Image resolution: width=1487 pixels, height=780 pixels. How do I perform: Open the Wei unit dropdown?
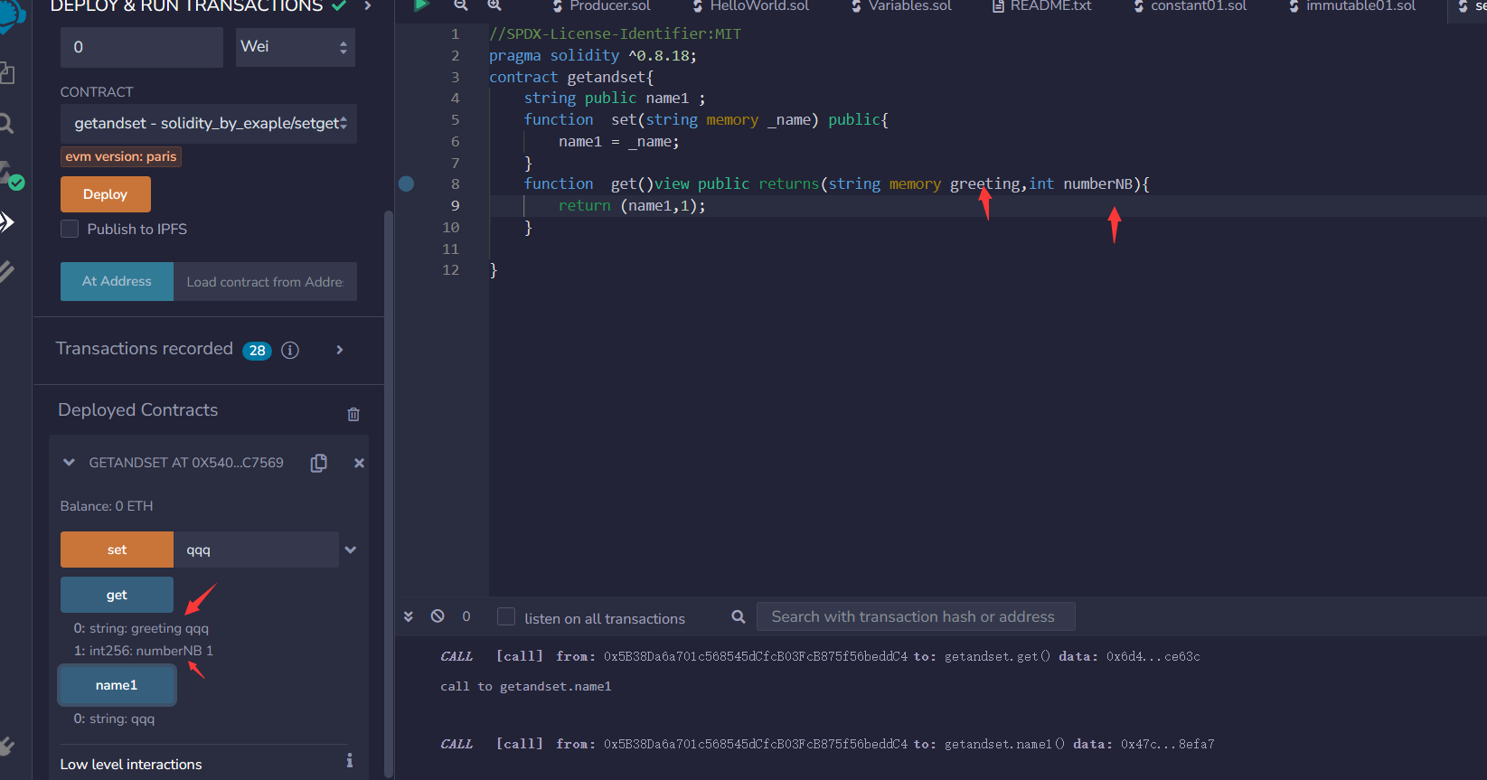(295, 47)
